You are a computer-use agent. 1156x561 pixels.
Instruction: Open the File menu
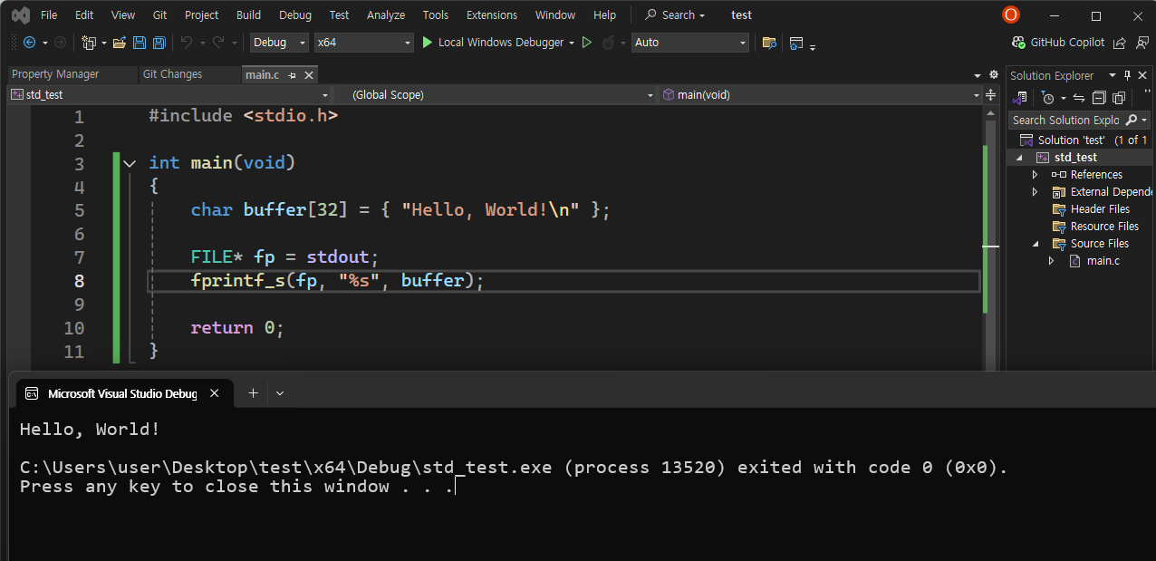(49, 15)
